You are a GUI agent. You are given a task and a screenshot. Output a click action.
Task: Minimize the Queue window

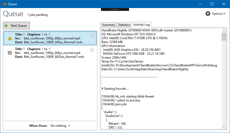pyautogui.click(x=200, y=4)
